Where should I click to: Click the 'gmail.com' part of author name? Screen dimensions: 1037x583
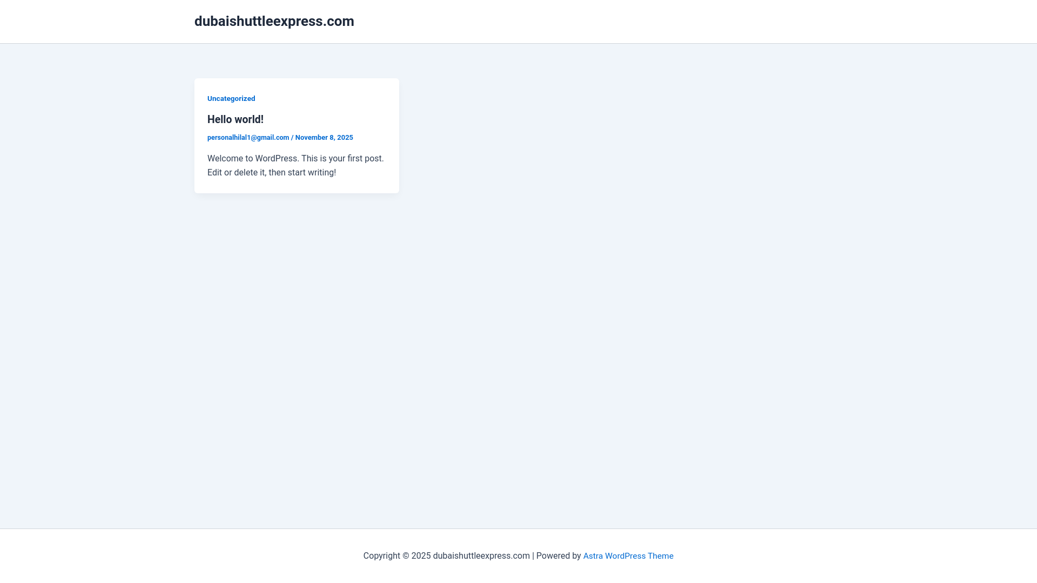273,138
